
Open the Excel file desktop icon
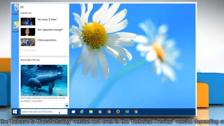coord(16,27)
